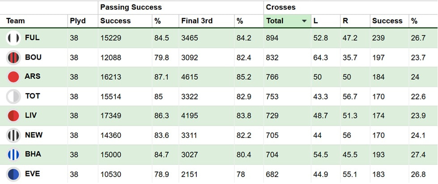Click the Brighton blue striped crest icon
Image resolution: width=438 pixels, height=184 pixels.
click(13, 154)
